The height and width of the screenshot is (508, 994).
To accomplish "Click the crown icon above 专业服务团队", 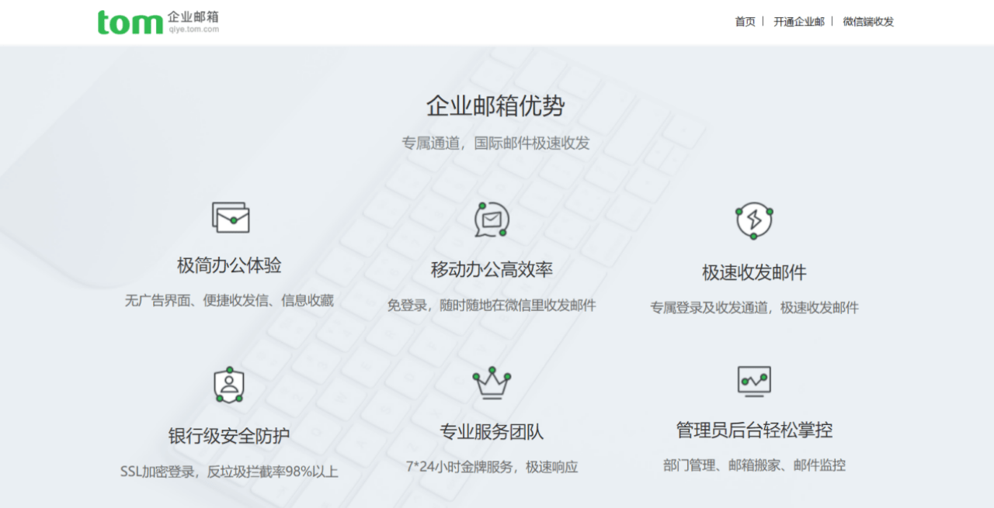I will (x=492, y=383).
